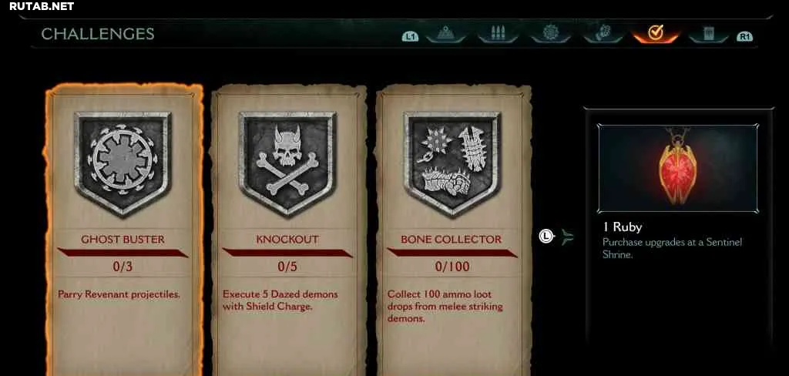The width and height of the screenshot is (789, 376).
Task: Select the Knockout skull and crossbones emblem
Action: pyautogui.click(x=287, y=162)
